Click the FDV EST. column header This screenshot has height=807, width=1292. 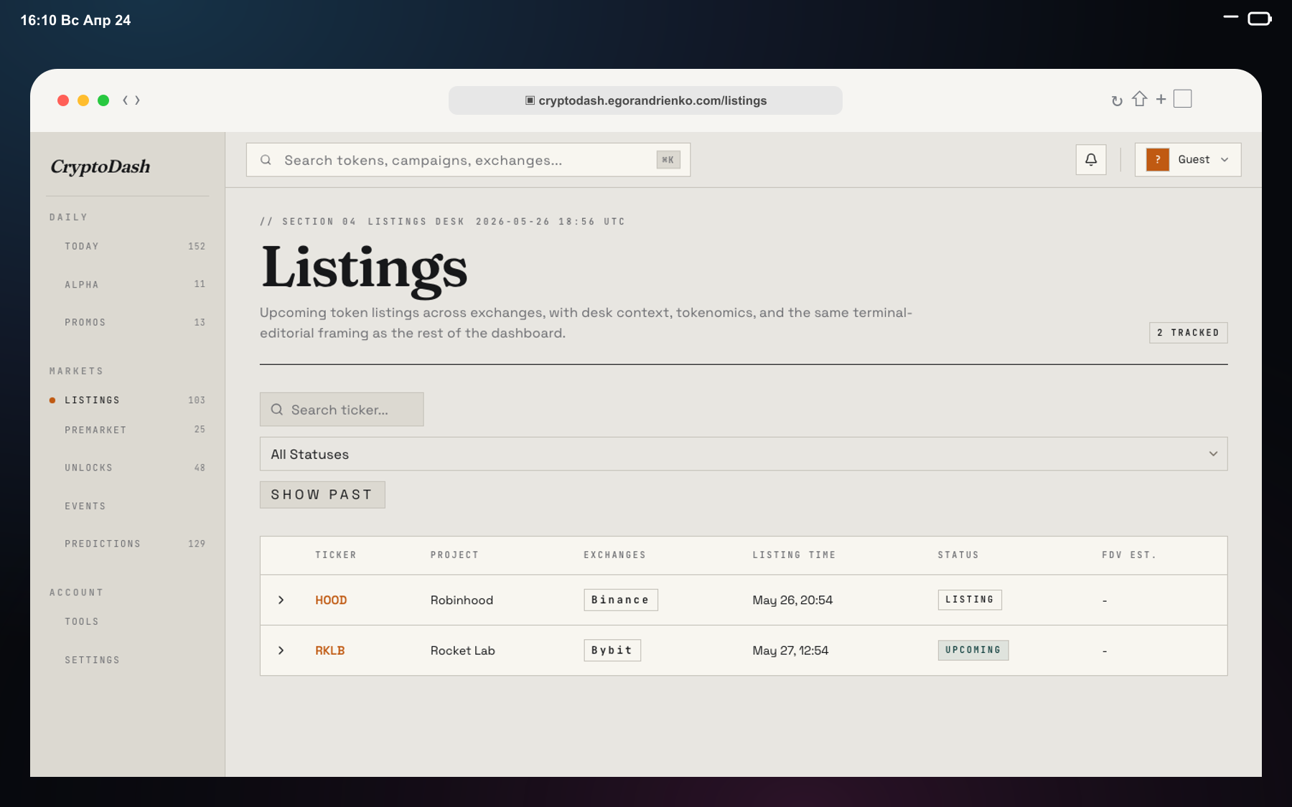pyautogui.click(x=1129, y=555)
